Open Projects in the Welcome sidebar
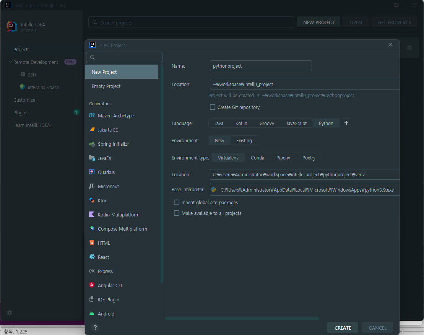 21,49
